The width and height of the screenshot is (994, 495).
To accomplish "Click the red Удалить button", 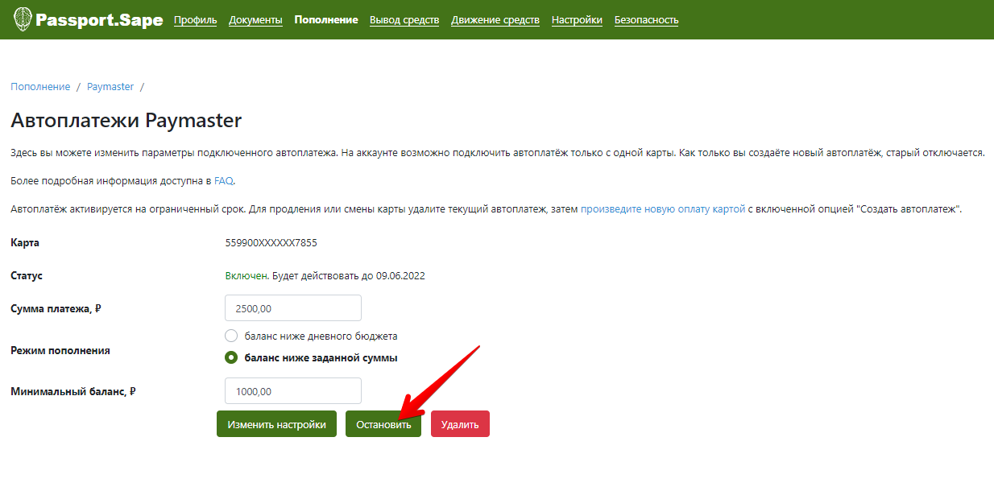I will tap(460, 424).
